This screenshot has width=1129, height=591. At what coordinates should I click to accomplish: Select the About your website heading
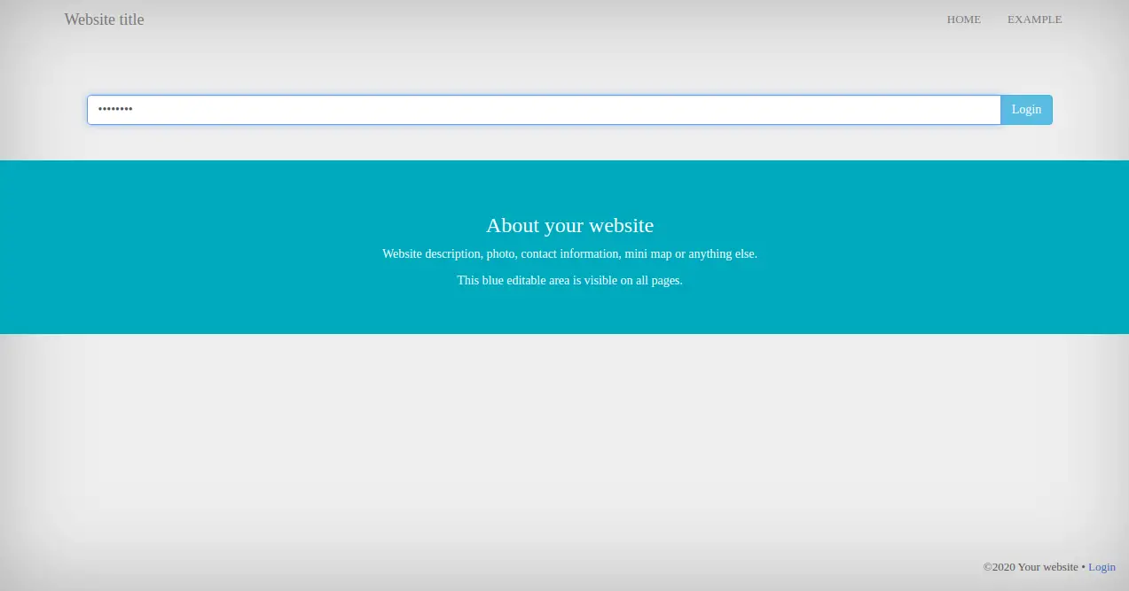(569, 225)
